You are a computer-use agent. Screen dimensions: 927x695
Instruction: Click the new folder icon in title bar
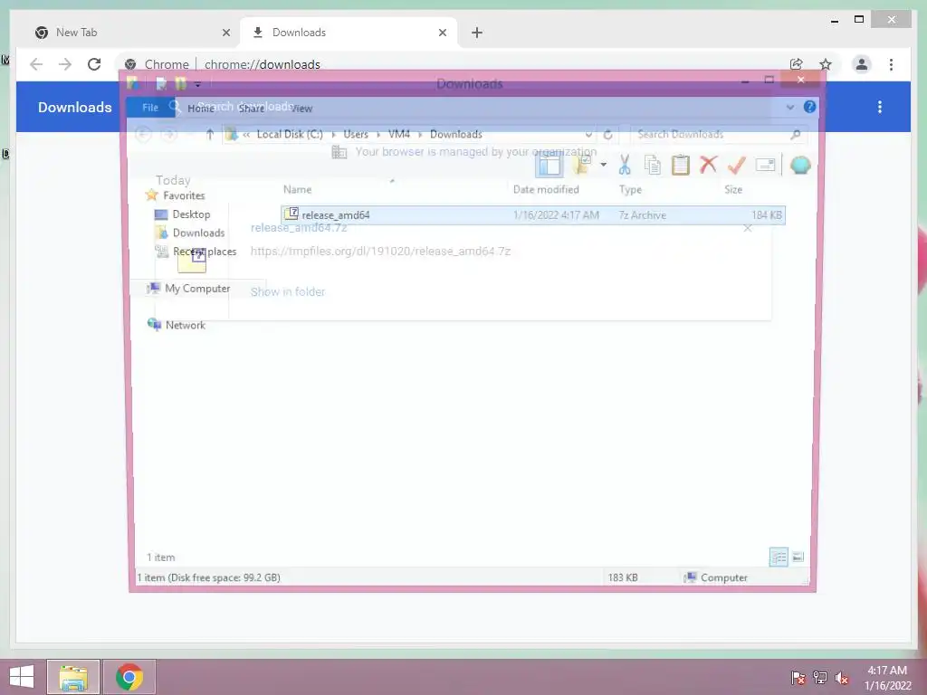pos(180,84)
